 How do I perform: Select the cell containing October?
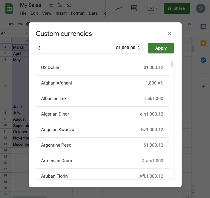[x=21, y=132]
